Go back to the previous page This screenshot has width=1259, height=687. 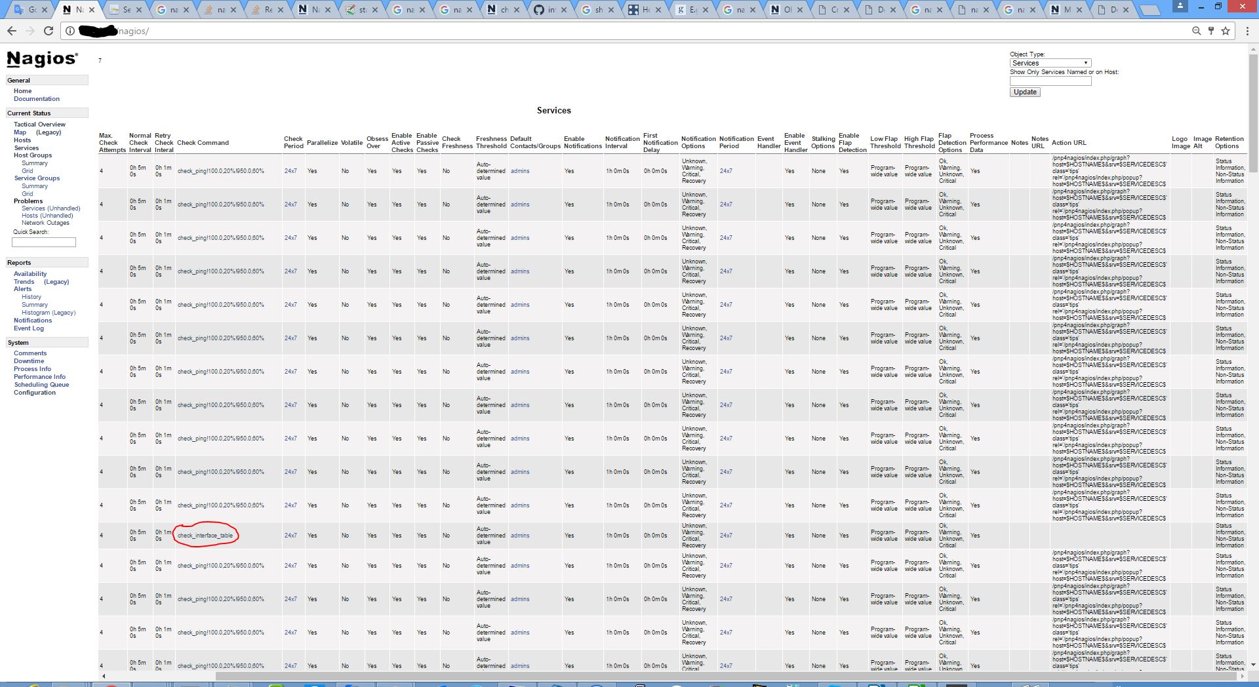tap(12, 31)
